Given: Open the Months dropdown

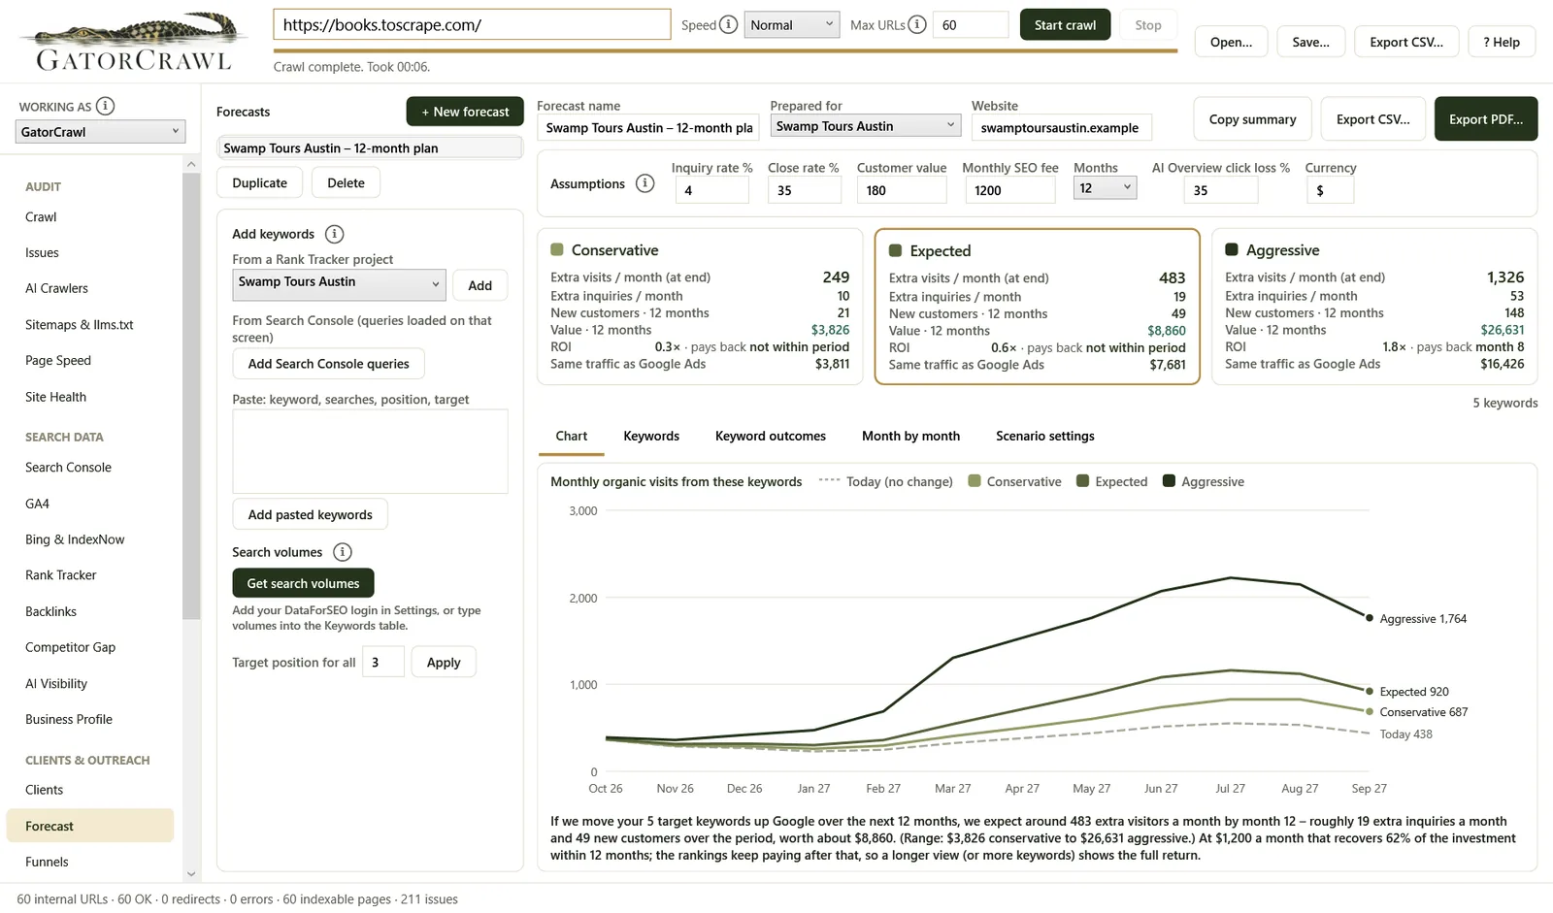Looking at the screenshot, I should click(1105, 188).
